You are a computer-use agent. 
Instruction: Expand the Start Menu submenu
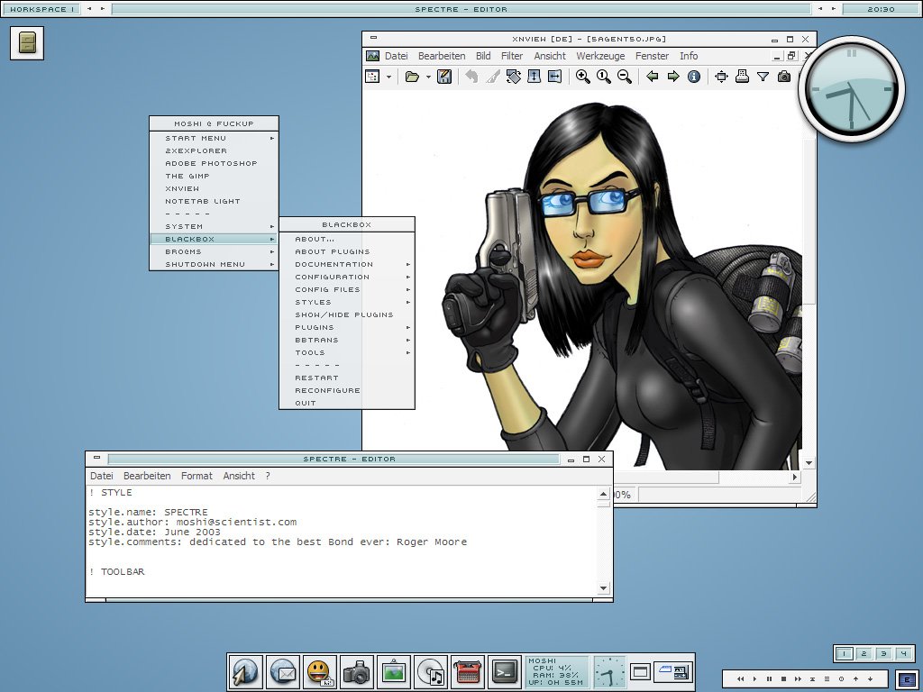(214, 138)
